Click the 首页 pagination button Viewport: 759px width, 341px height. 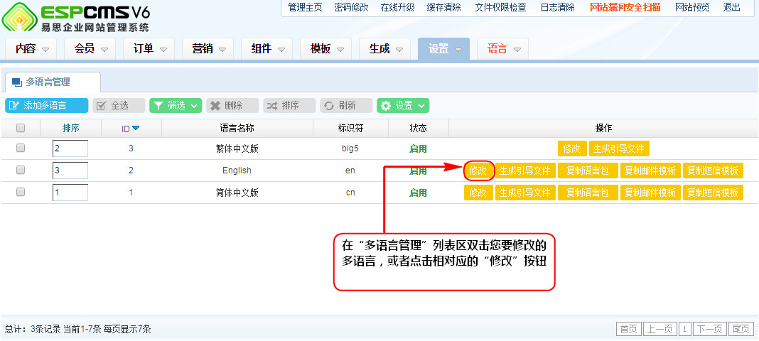629,330
